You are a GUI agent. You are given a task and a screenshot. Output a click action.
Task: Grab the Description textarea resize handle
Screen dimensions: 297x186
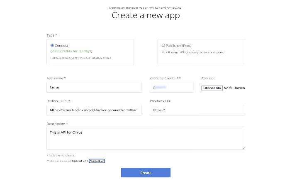point(243,147)
